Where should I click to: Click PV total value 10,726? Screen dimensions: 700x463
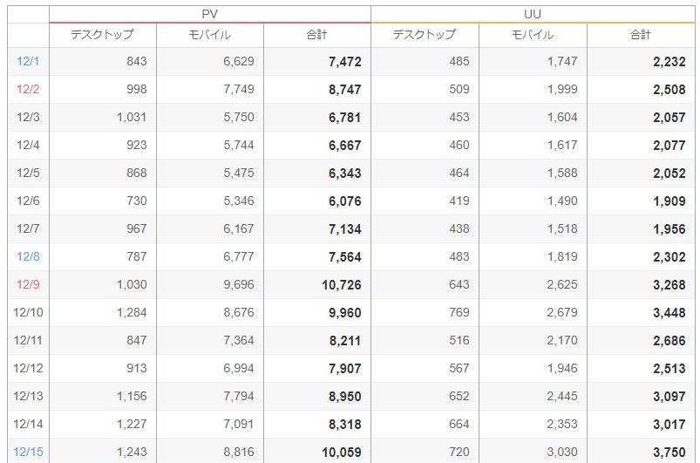click(x=339, y=285)
